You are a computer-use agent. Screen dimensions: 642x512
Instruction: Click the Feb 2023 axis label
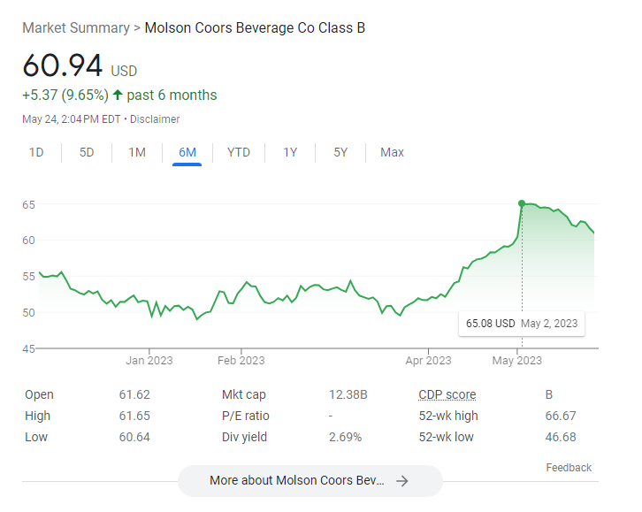coord(241,361)
